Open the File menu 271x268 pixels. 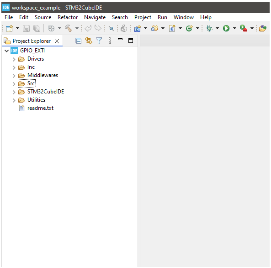point(9,17)
